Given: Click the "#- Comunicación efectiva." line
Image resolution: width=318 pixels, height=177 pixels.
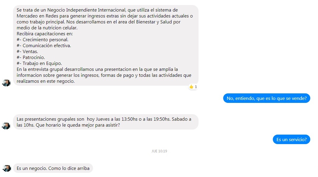Looking at the screenshot, I should click(x=44, y=46).
